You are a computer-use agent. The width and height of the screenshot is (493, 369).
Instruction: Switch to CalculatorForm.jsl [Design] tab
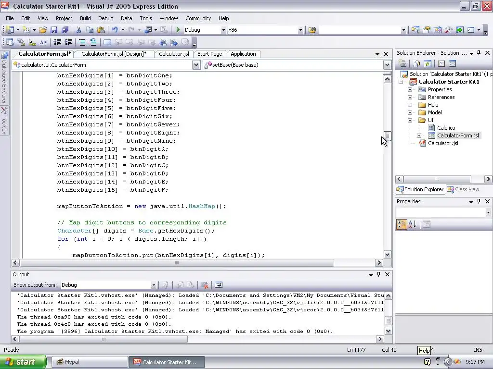click(114, 54)
